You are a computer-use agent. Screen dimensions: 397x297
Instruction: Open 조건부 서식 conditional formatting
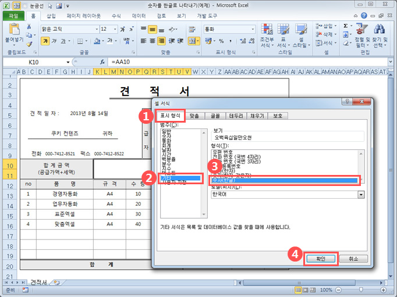pyautogui.click(x=267, y=35)
